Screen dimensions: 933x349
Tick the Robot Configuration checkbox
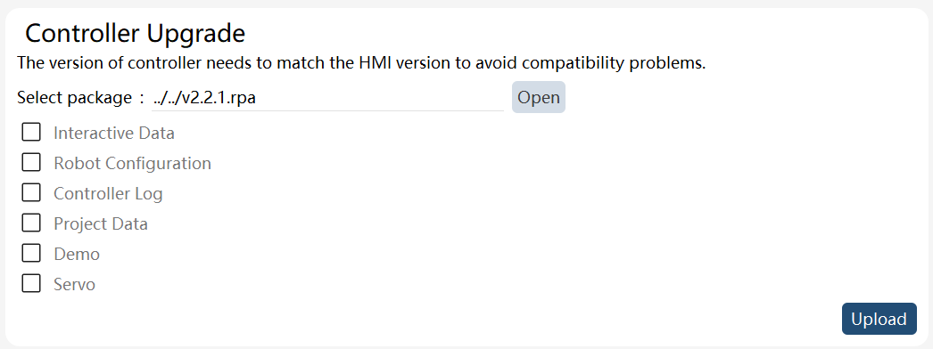pyautogui.click(x=31, y=162)
